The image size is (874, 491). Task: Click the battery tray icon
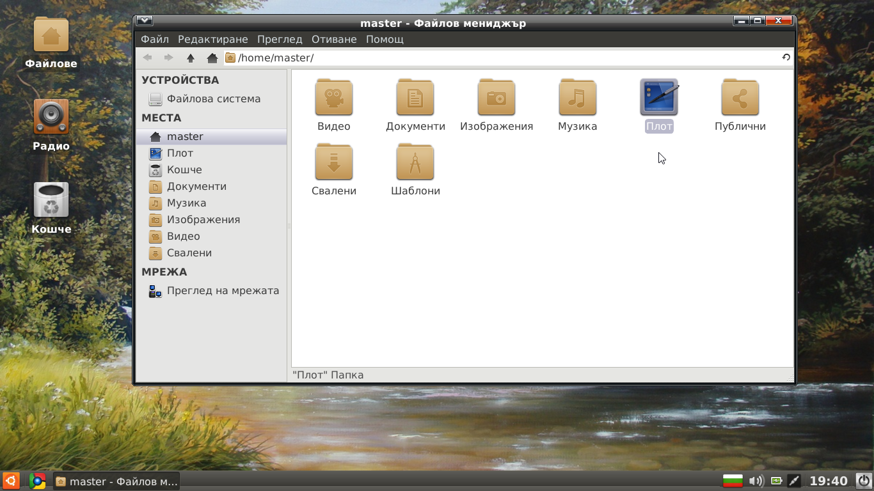[776, 481]
